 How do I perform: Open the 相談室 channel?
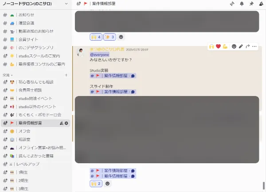click(x=35, y=139)
